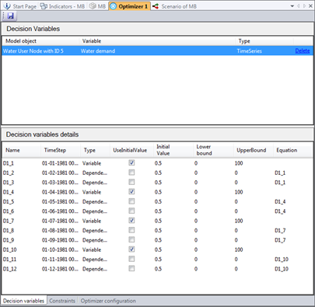Check UseInitialValue for D1_3
The image size is (315, 307).
tap(131, 182)
